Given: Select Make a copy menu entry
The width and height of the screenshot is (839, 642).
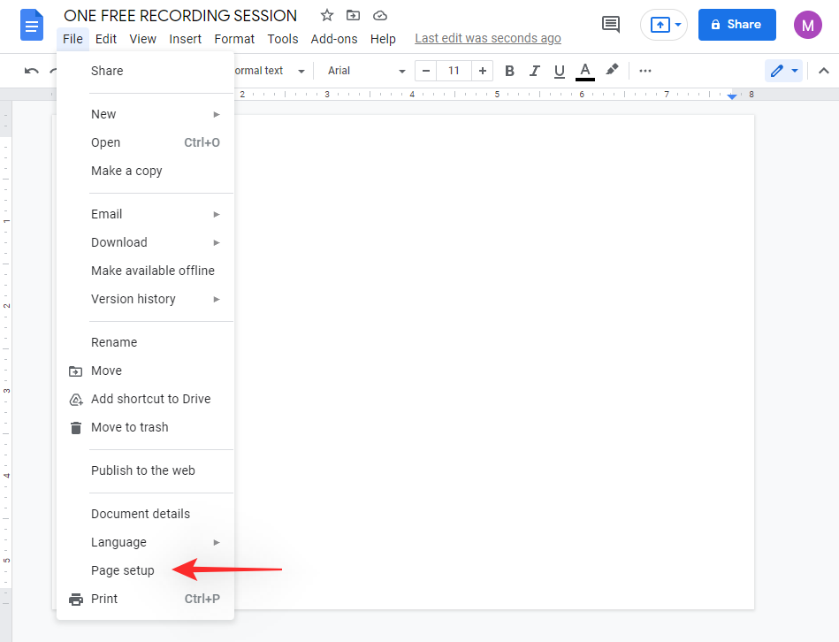Looking at the screenshot, I should [x=126, y=171].
